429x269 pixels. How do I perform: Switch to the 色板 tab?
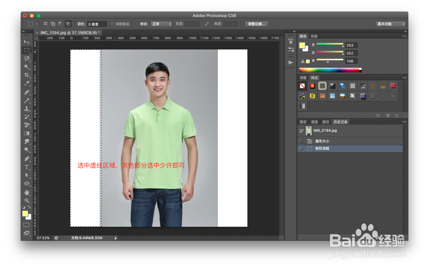pos(314,36)
